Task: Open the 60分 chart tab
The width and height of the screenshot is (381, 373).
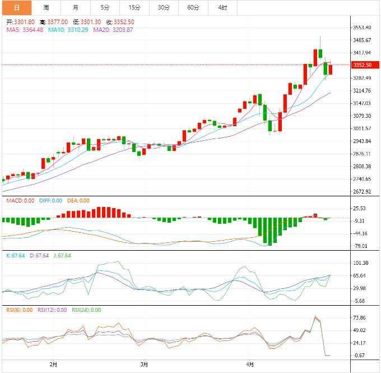Action: pyautogui.click(x=193, y=7)
